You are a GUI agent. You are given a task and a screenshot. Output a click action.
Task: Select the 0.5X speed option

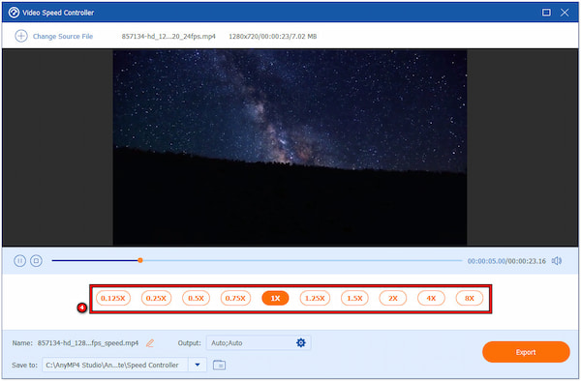coord(196,298)
